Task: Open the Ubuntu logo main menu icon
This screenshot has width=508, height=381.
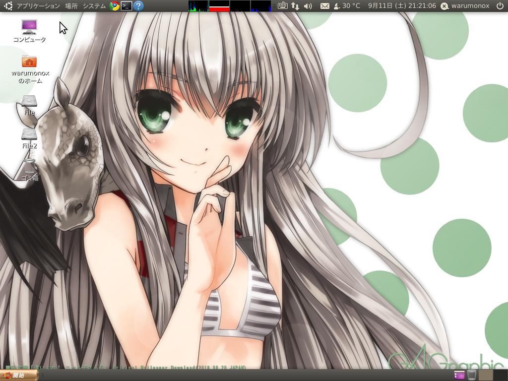Action: (x=8, y=6)
